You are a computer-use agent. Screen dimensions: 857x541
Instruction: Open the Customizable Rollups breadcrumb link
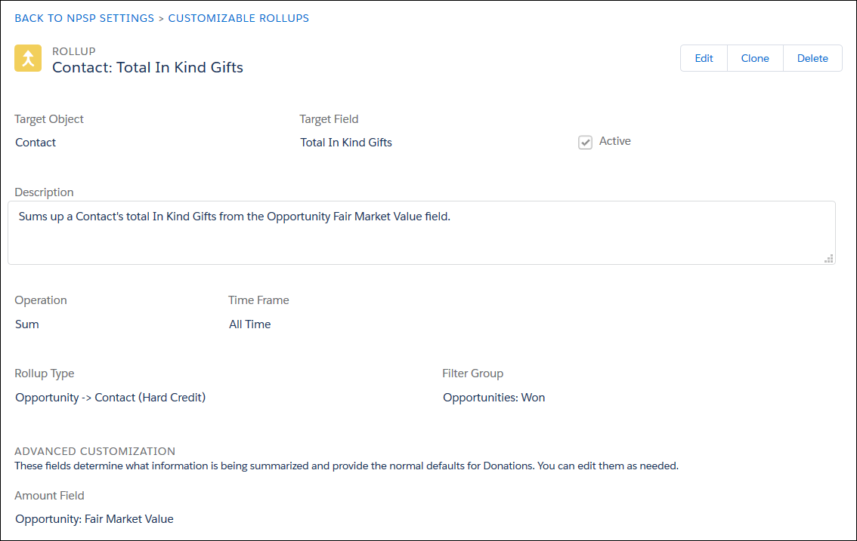(x=238, y=18)
